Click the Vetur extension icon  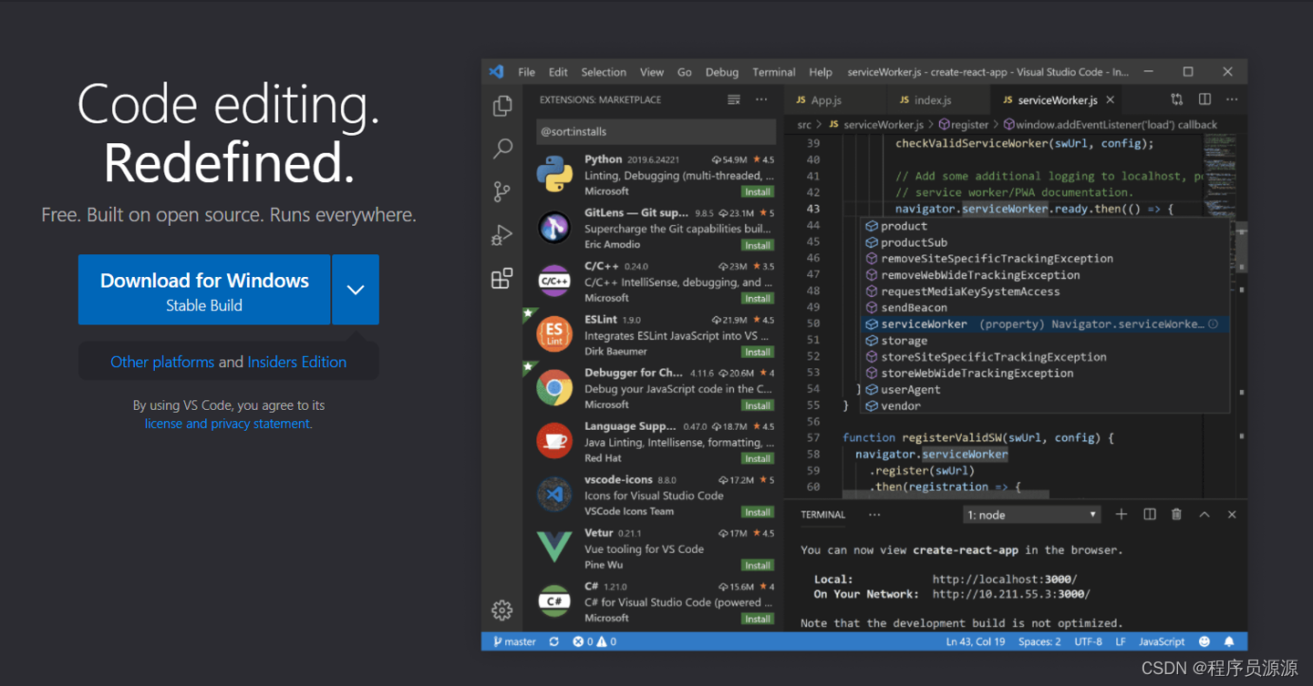click(x=554, y=547)
